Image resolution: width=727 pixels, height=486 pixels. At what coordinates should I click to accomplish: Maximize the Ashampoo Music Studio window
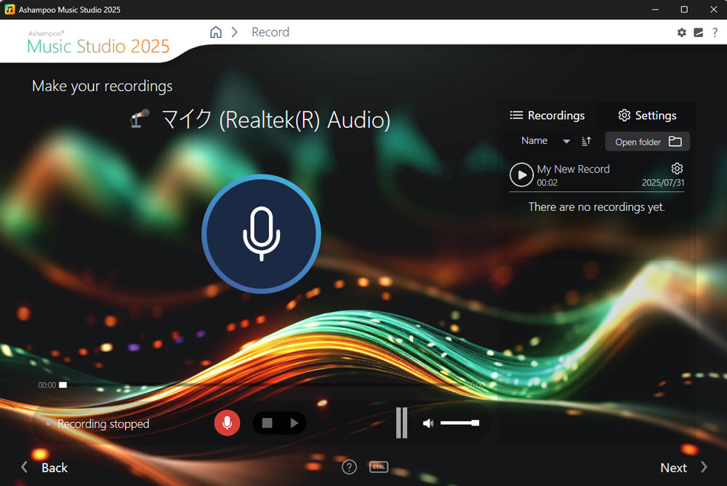tap(684, 9)
